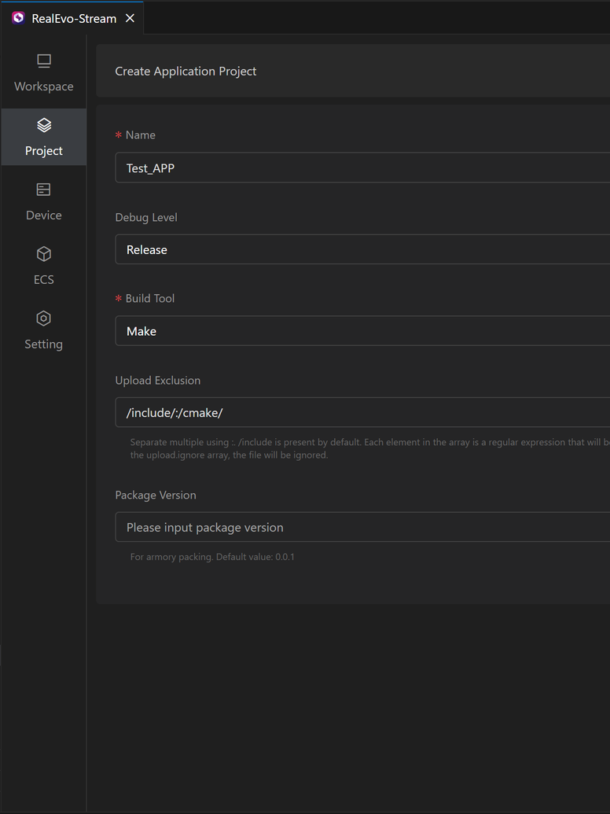Go to the Device label in sidebar
The height and width of the screenshot is (814, 610).
[43, 215]
